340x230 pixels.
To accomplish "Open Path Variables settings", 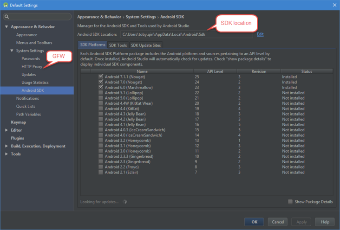I will [28, 114].
